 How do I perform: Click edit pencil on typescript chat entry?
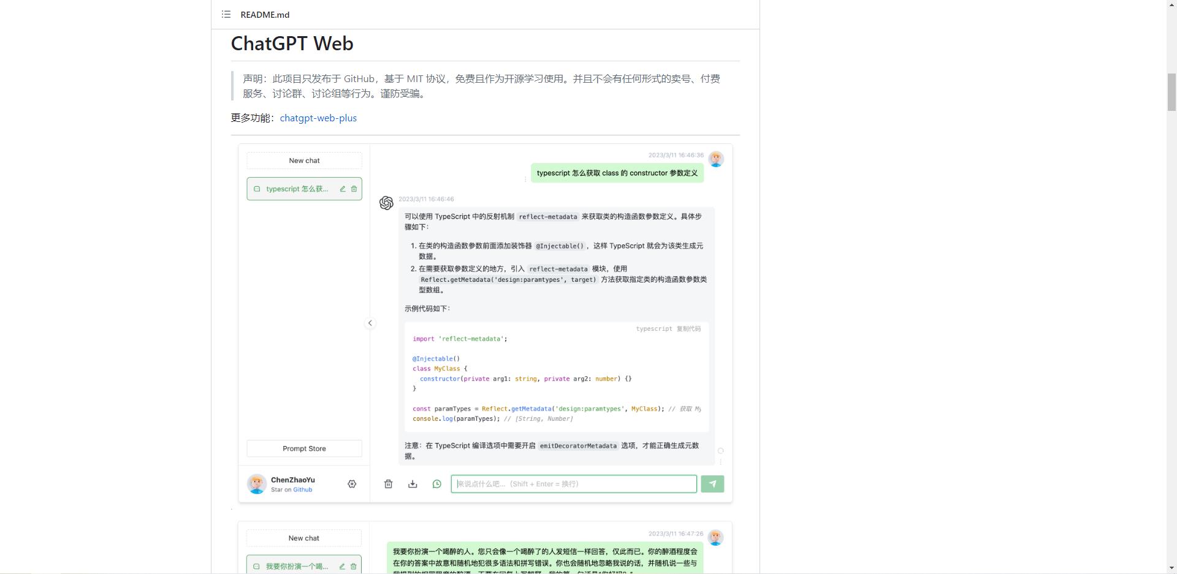pos(343,189)
